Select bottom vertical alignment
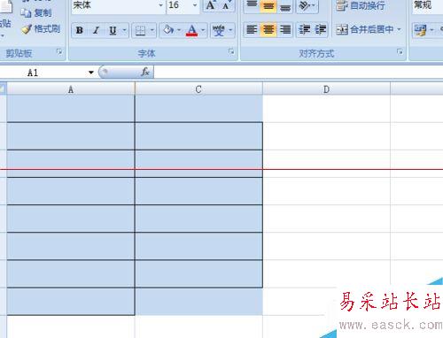443x338 pixels. coord(284,6)
